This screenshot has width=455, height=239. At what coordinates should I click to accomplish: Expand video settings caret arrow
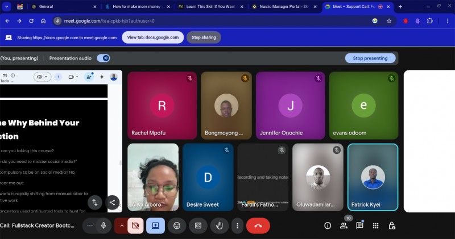click(122, 226)
